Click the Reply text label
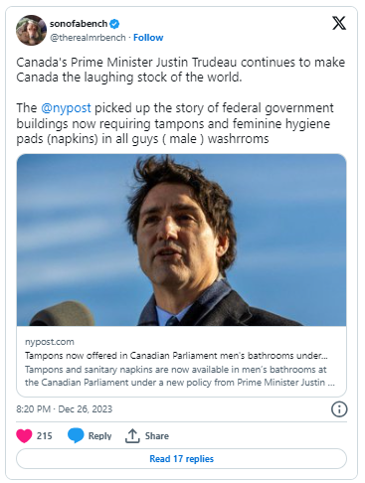The height and width of the screenshot is (483, 365). click(x=99, y=436)
